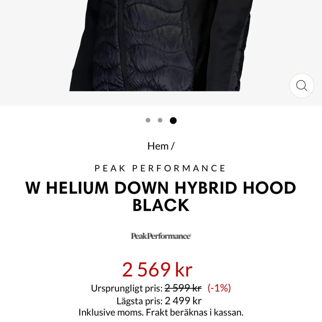Click the Peak Performance logo image
The image size is (322, 322).
161,236
